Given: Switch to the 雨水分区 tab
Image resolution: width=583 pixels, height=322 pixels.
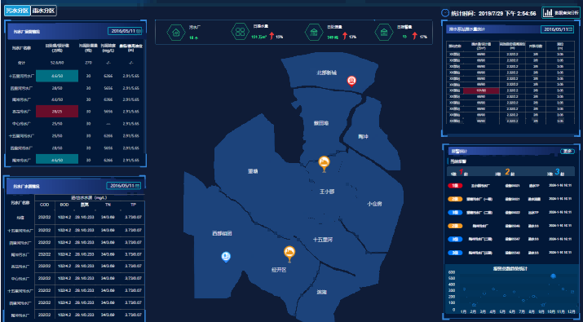Looking at the screenshot, I should (43, 11).
